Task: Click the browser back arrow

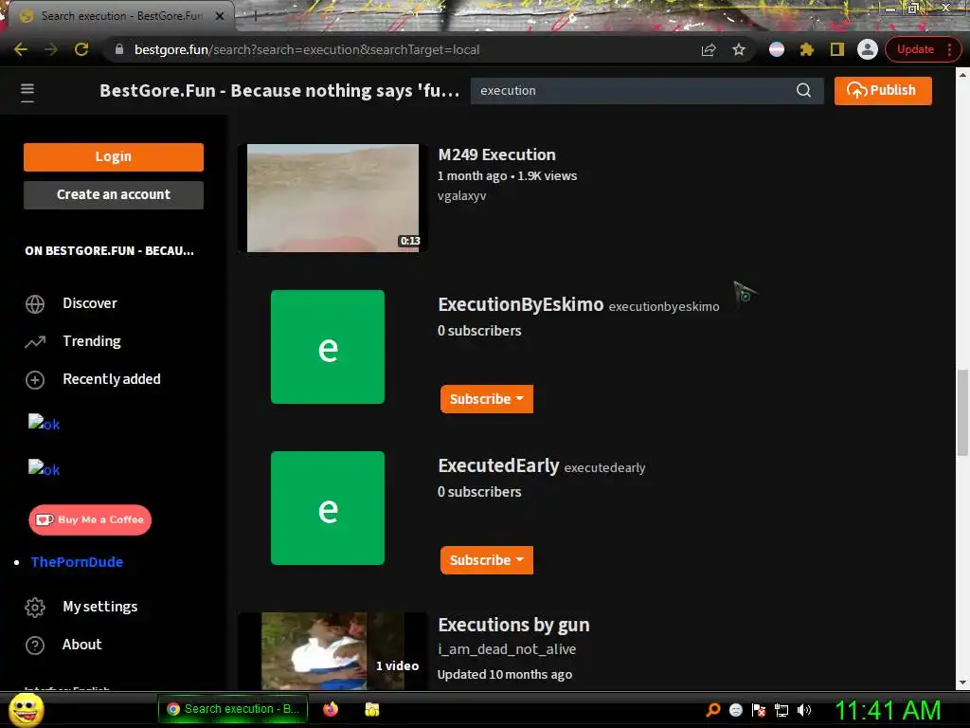Action: pyautogui.click(x=21, y=49)
